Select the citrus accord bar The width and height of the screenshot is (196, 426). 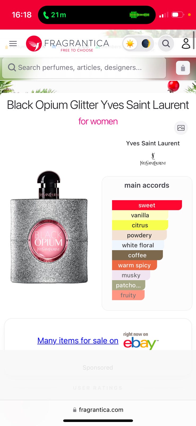tap(140, 225)
